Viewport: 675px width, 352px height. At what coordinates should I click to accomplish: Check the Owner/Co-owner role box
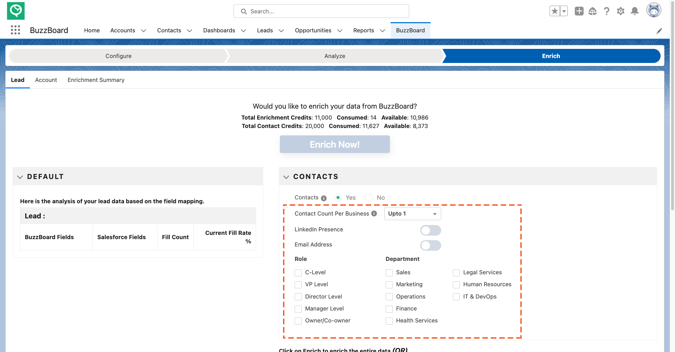[298, 321]
